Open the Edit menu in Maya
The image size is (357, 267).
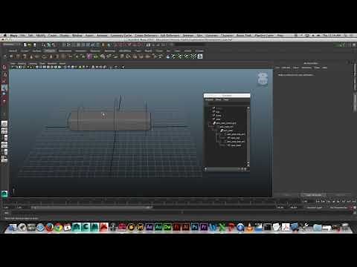pyautogui.click(x=30, y=36)
